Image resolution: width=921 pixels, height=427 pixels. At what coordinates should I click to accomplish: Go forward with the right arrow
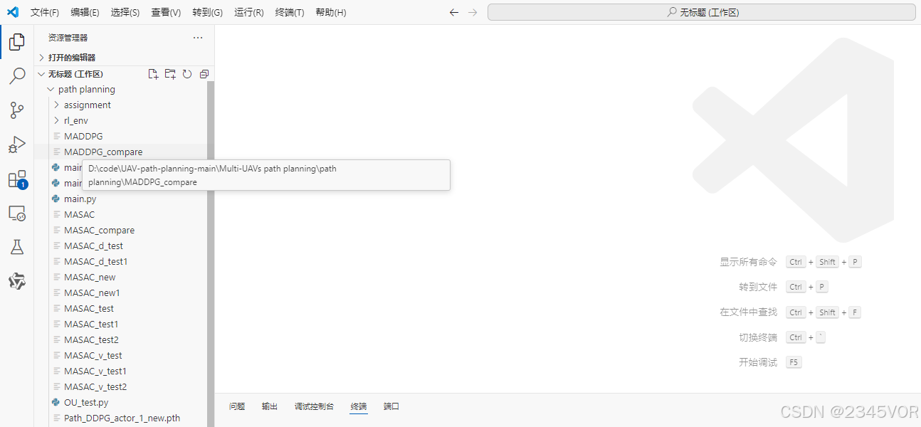[473, 12]
